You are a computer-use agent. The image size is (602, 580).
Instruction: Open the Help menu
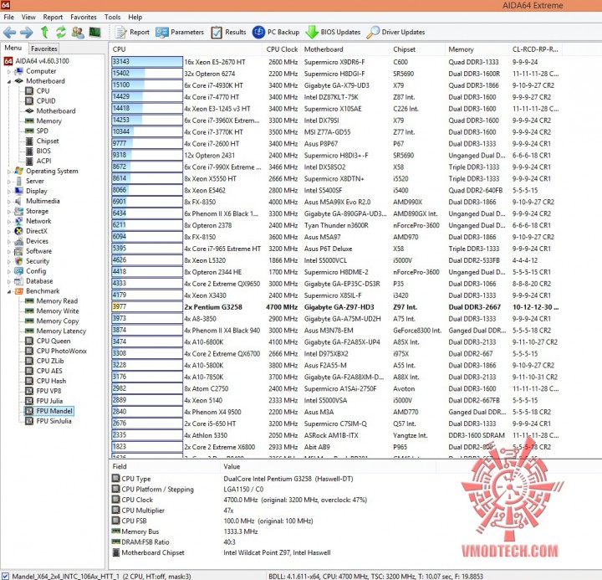[x=135, y=17]
